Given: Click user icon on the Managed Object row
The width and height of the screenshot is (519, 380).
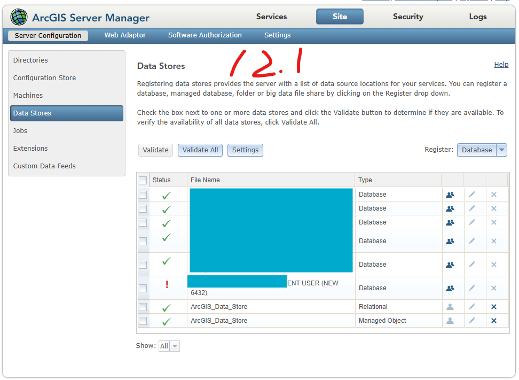Looking at the screenshot, I should pyautogui.click(x=450, y=321).
